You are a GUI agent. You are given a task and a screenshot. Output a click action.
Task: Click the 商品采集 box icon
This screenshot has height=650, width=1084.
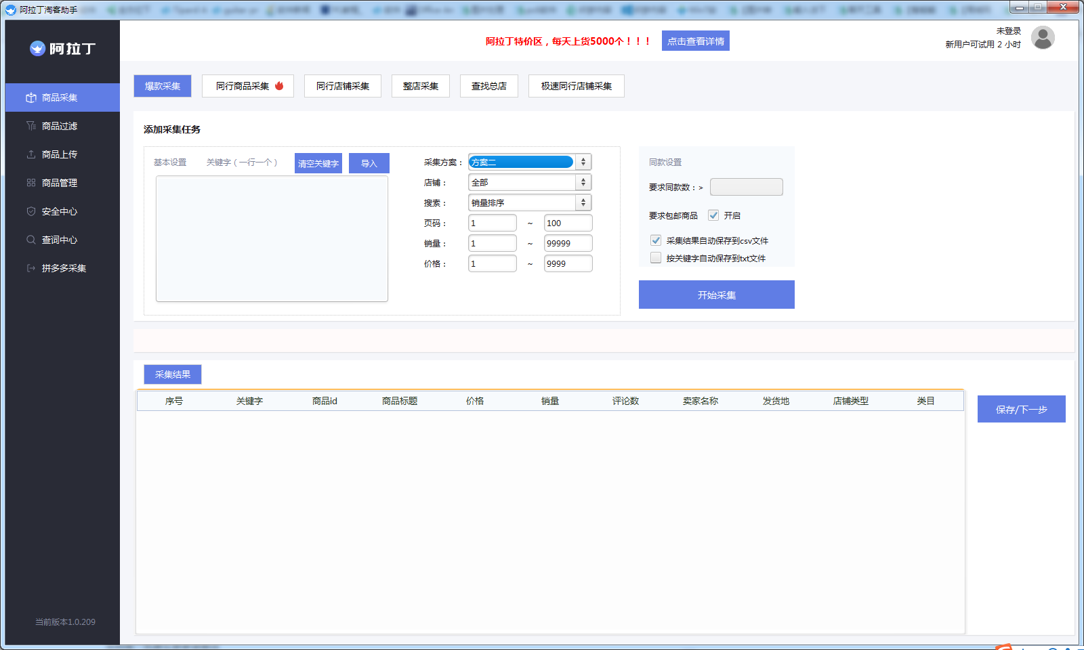(x=31, y=97)
